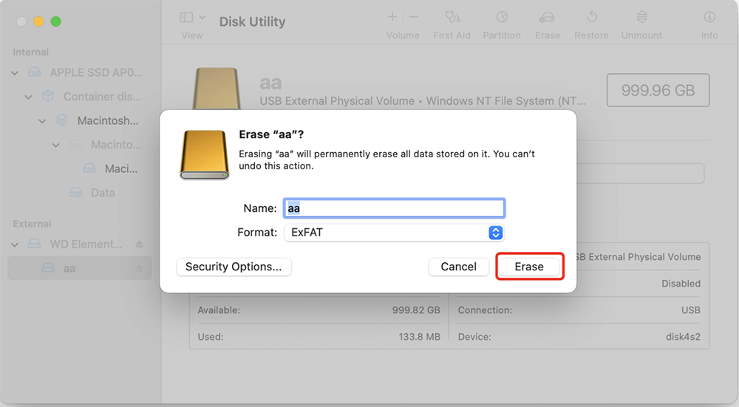739x407 pixels.
Task: Click the remove Volume minus icon
Action: pyautogui.click(x=414, y=17)
